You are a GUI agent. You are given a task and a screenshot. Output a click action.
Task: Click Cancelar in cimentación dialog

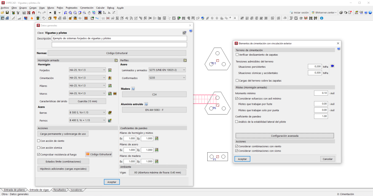[x=327, y=159]
